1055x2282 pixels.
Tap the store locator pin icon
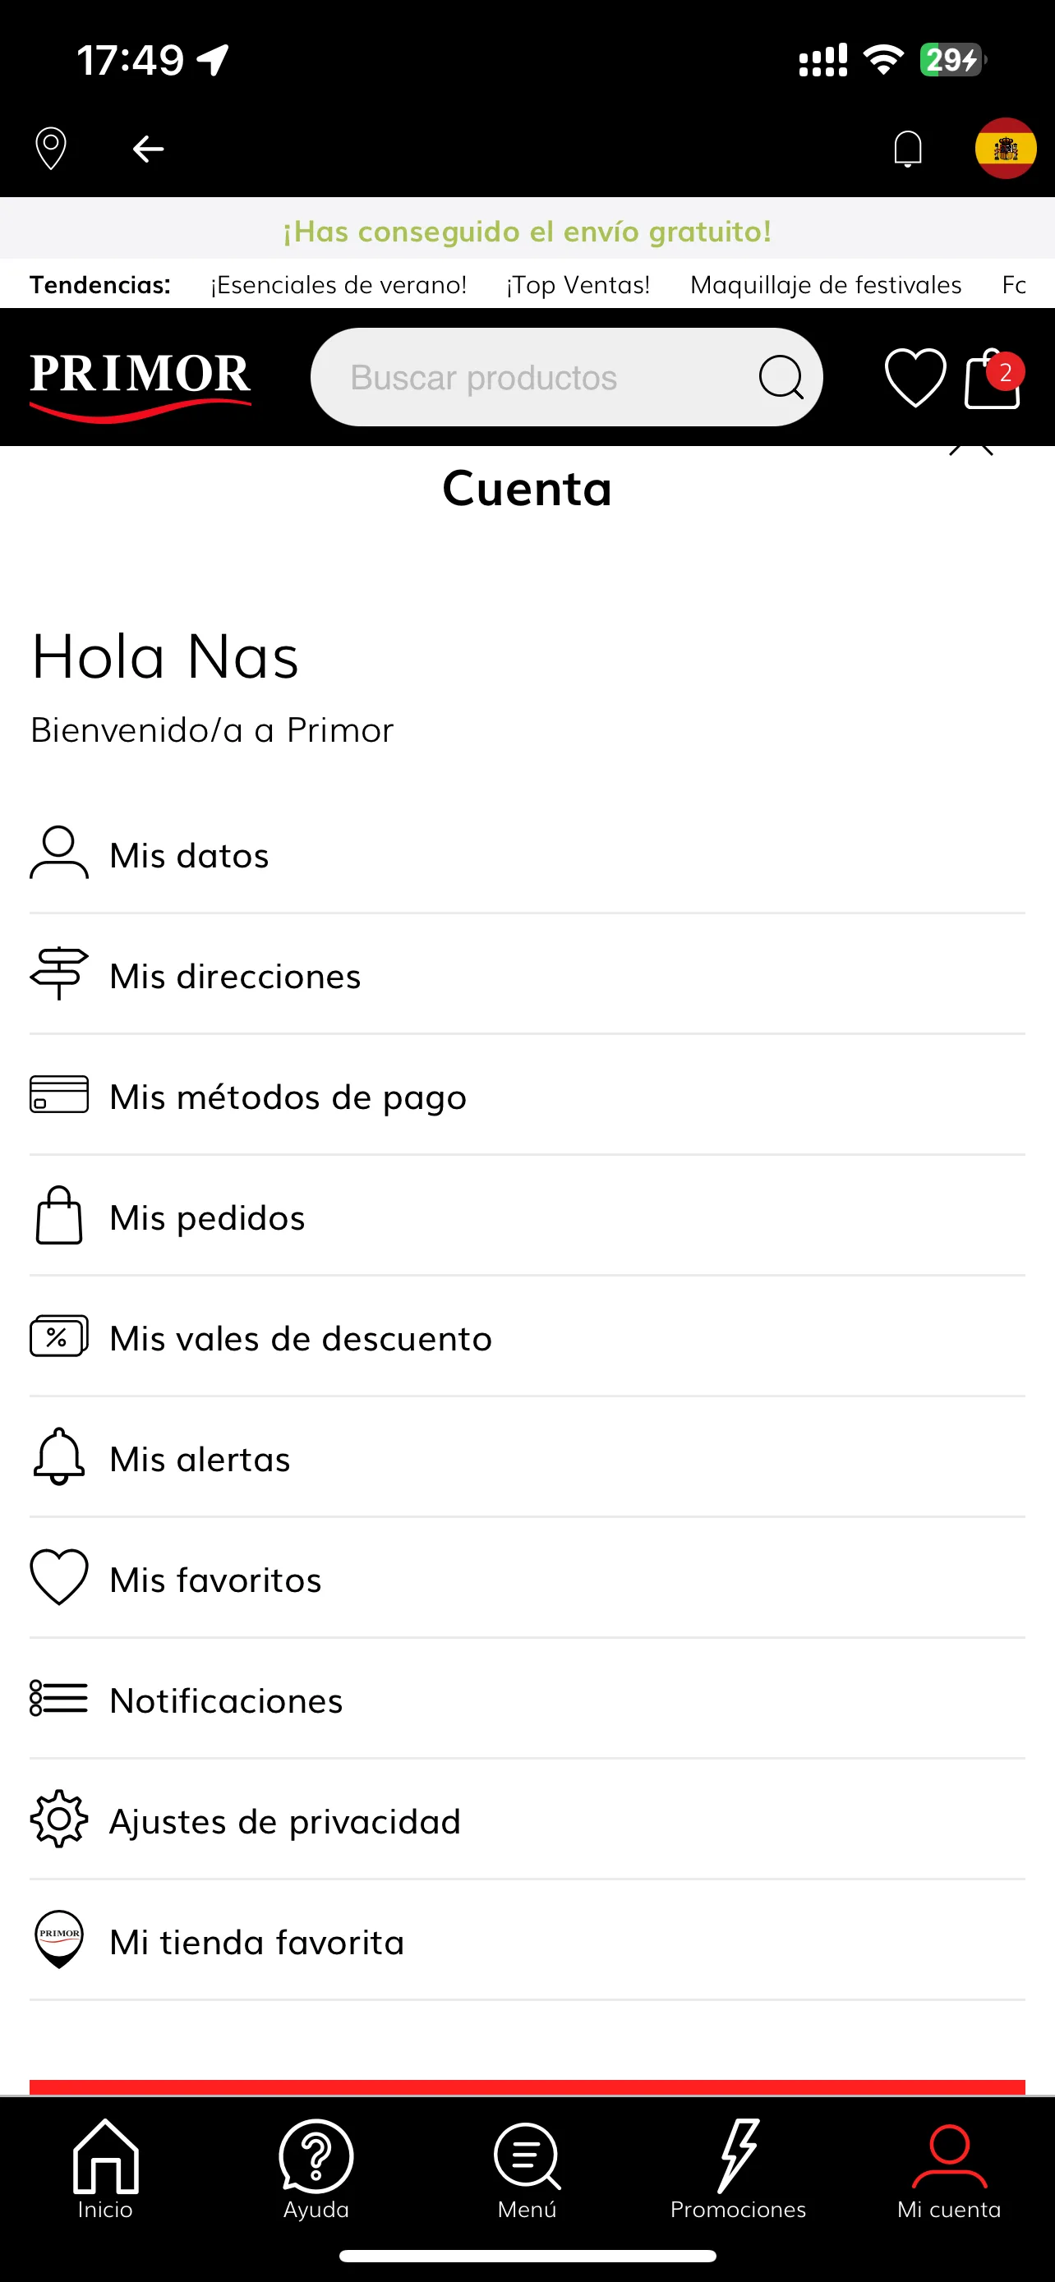tap(50, 148)
